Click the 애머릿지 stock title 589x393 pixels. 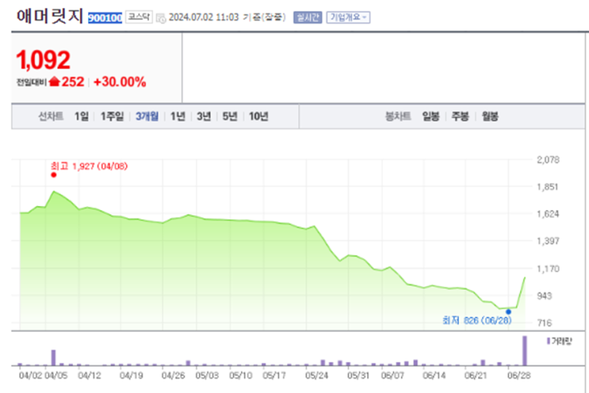point(50,16)
